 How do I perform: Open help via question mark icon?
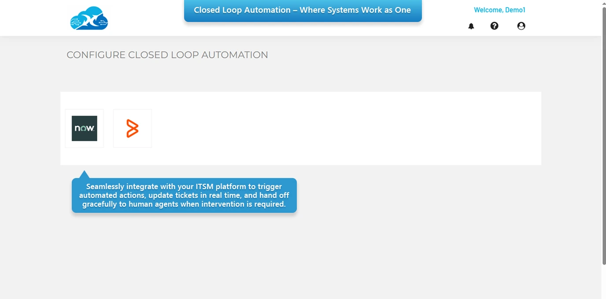point(494,26)
